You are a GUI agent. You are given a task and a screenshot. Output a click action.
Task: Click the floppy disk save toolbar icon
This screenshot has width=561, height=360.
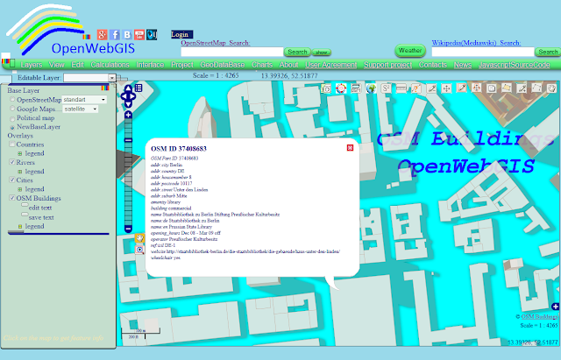(492, 88)
